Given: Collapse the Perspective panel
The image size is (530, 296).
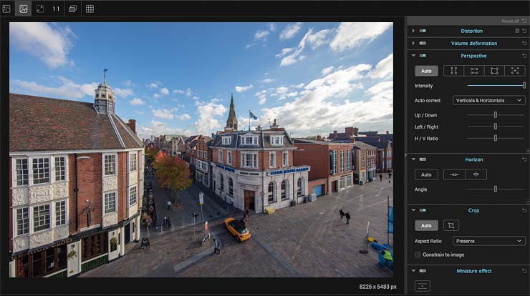Looking at the screenshot, I should [x=413, y=55].
